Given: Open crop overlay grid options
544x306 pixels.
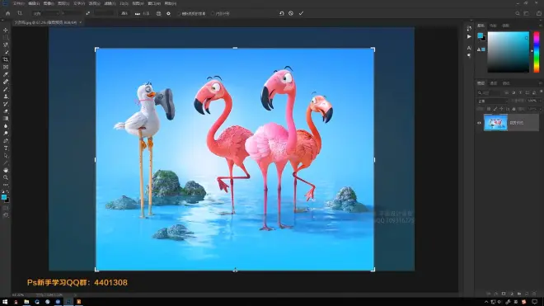Looking at the screenshot, I should click(158, 13).
